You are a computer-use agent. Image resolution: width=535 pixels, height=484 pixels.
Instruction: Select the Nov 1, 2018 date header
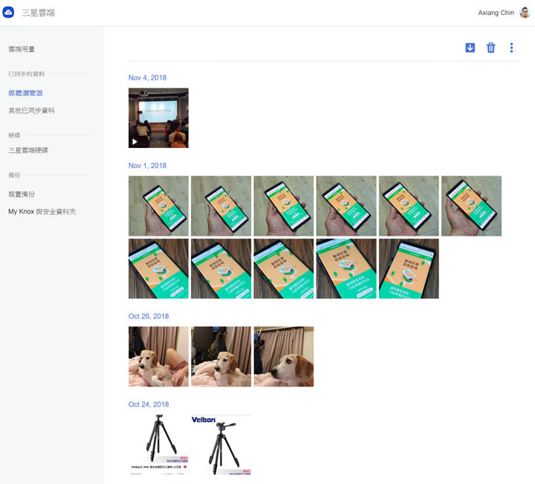pos(147,165)
